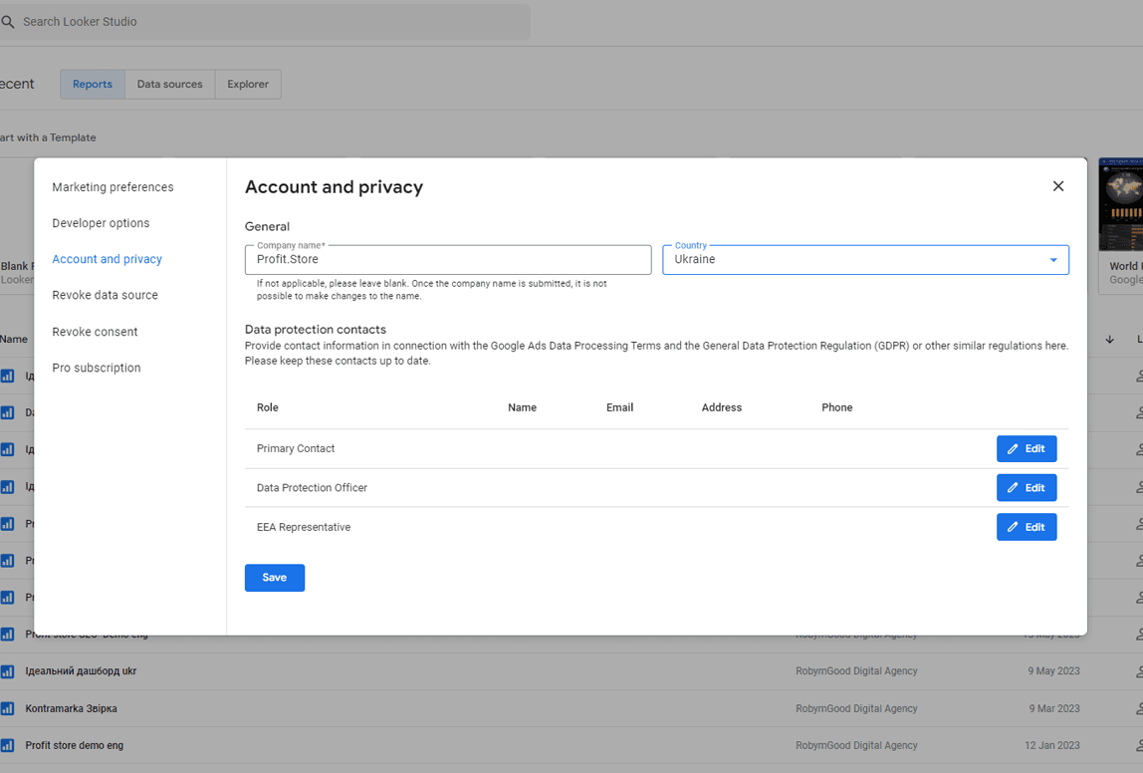This screenshot has width=1143, height=773.
Task: Click the Save button
Action: tap(275, 578)
